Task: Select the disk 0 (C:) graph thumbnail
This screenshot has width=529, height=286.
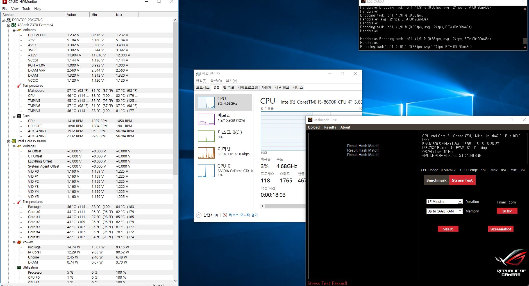Action: click(x=206, y=136)
